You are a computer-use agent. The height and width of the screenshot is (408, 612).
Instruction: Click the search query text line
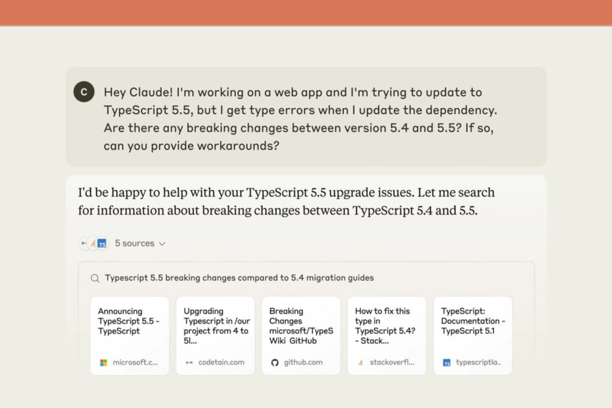click(239, 278)
